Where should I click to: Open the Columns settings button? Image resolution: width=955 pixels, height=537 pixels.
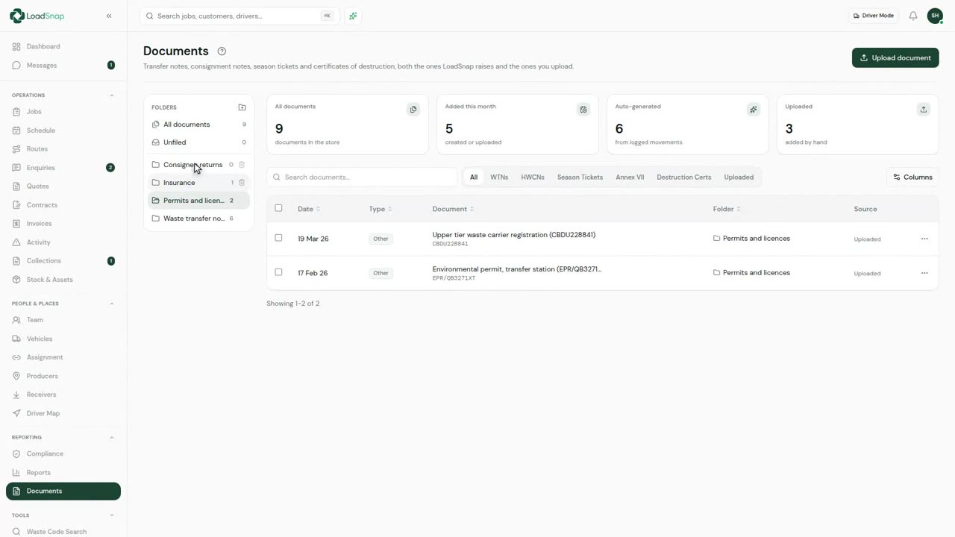click(x=912, y=178)
